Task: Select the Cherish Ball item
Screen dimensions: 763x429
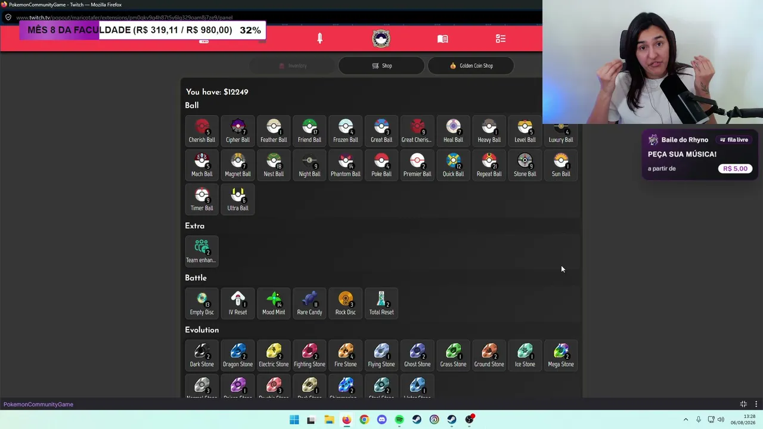Action: 202,131
